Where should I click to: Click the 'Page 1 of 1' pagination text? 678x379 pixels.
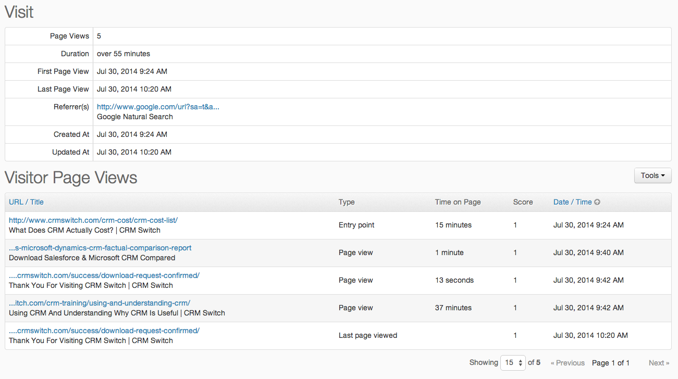[x=611, y=363]
